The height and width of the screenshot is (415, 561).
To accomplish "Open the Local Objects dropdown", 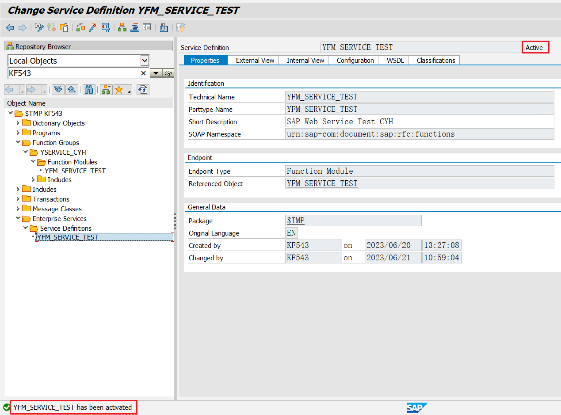I will pyautogui.click(x=144, y=61).
